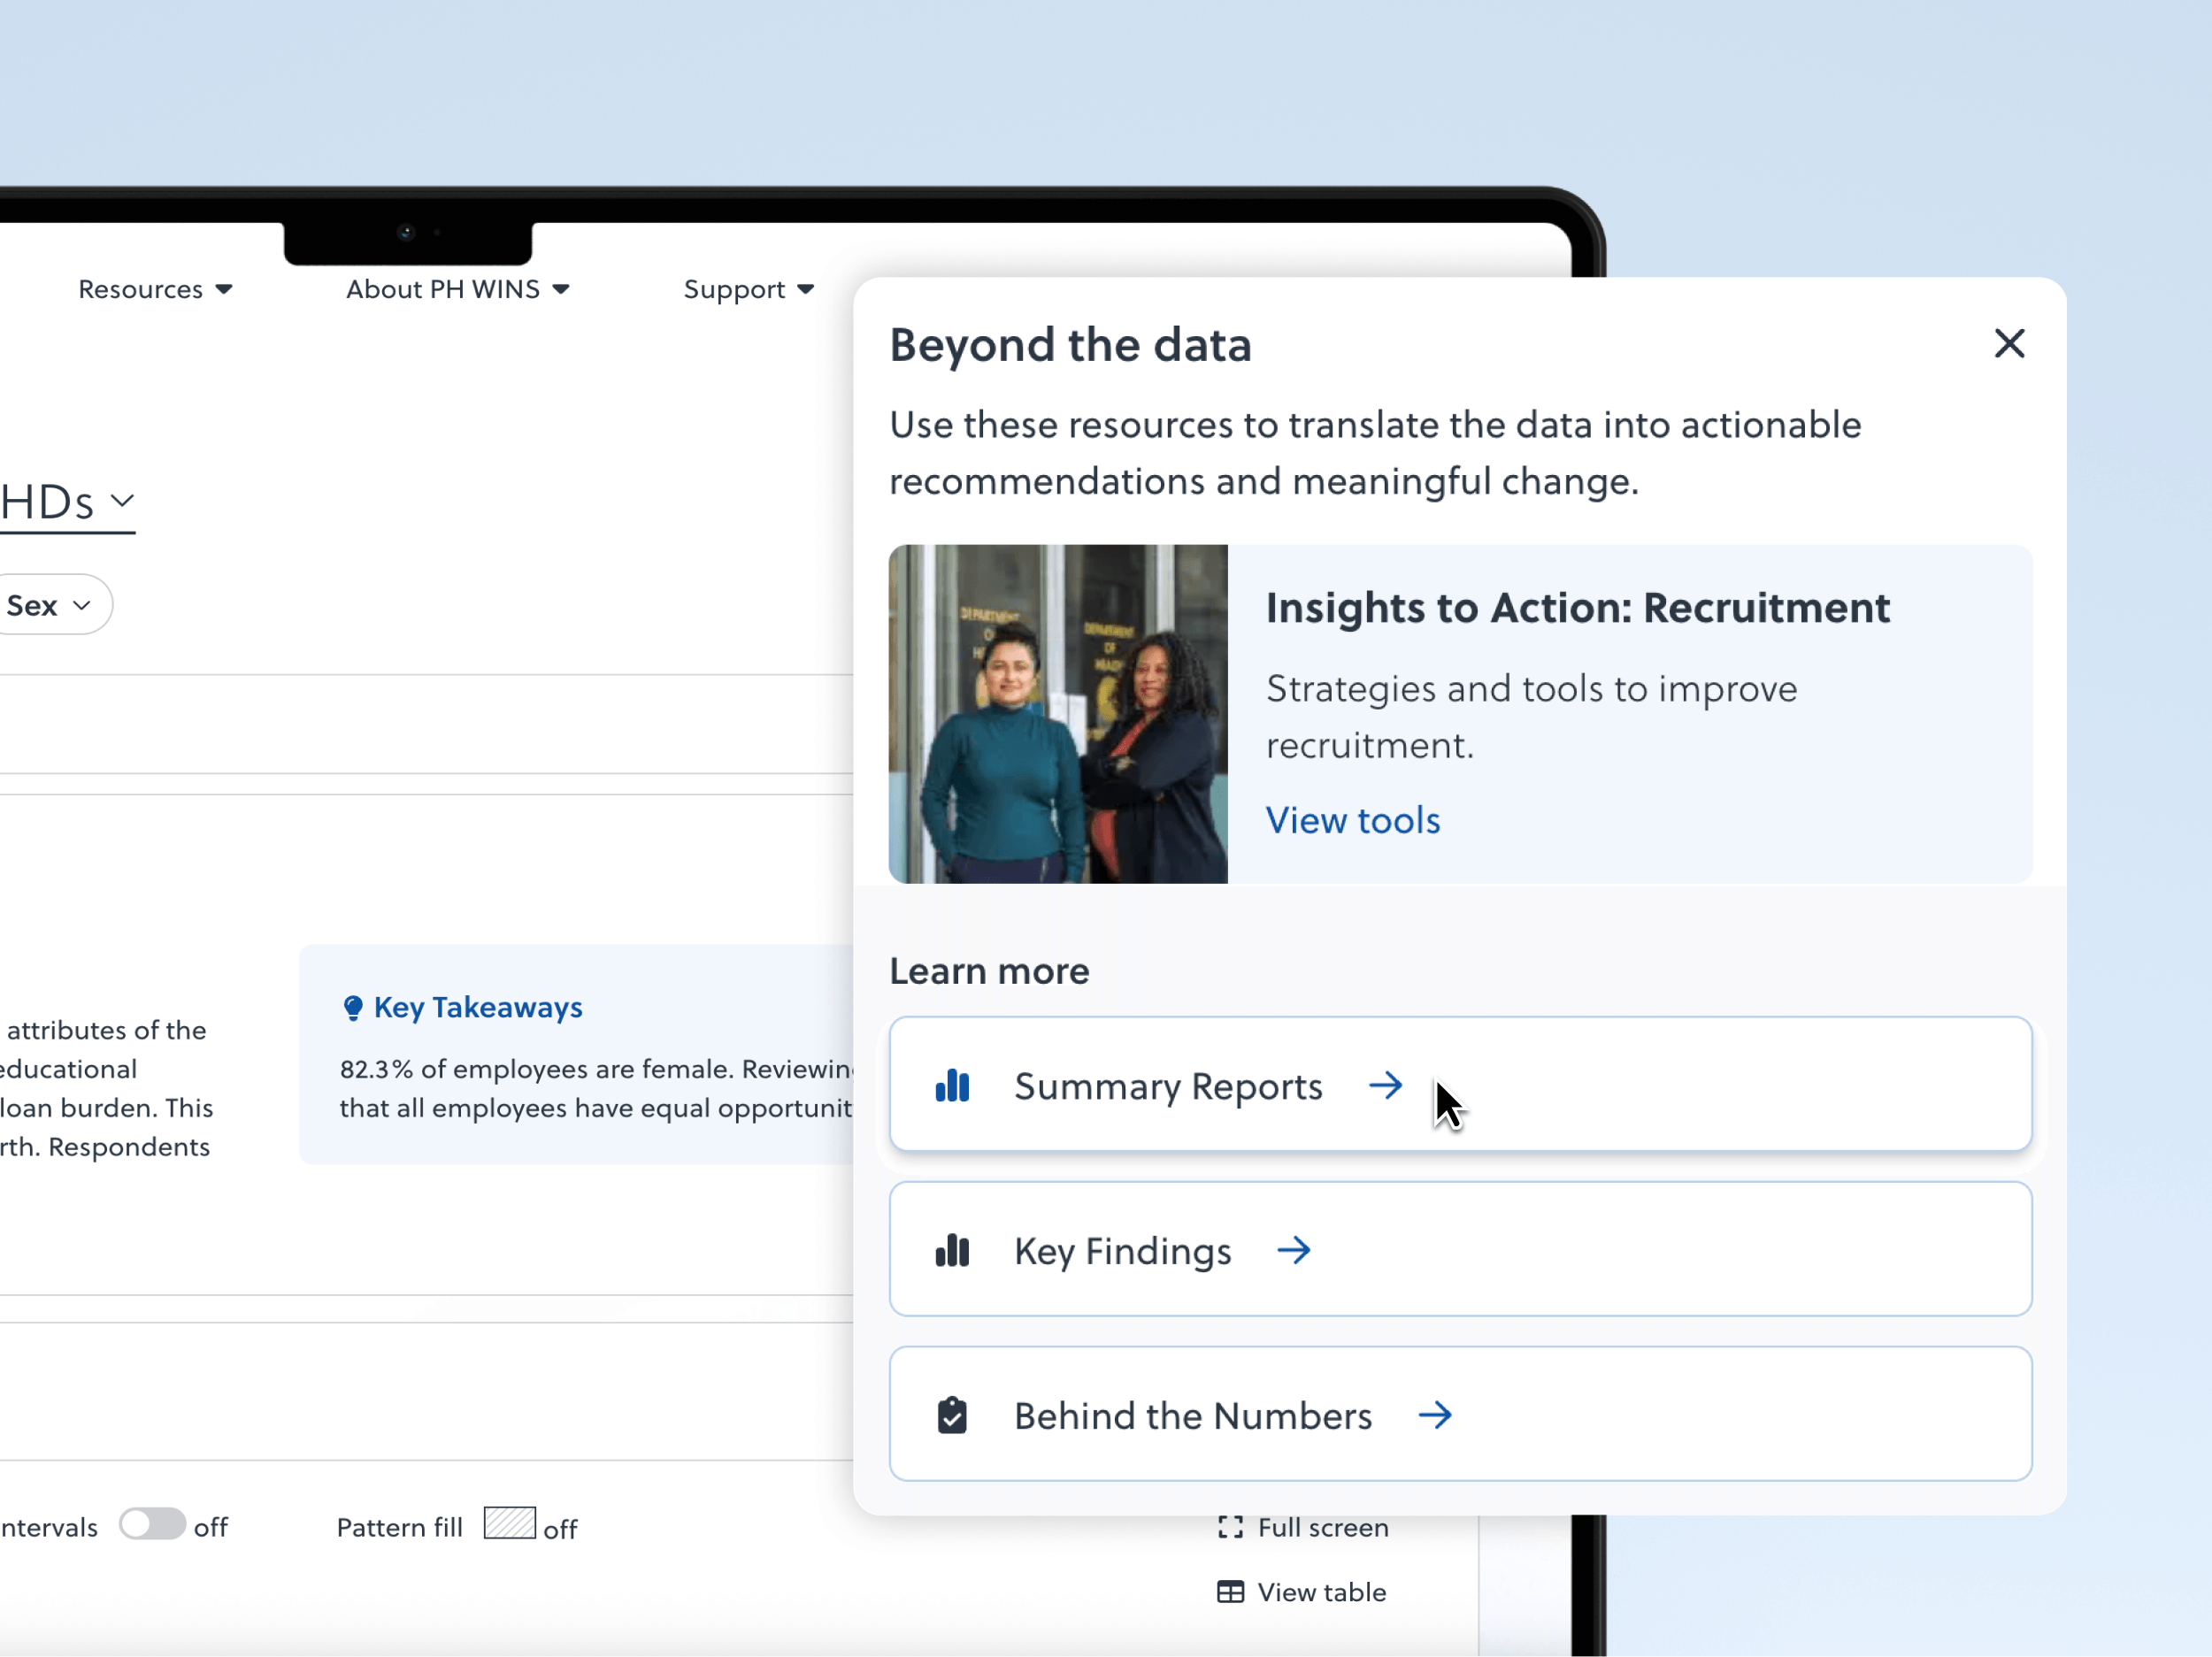Click the Summary Reports bar chart icon

(952, 1085)
